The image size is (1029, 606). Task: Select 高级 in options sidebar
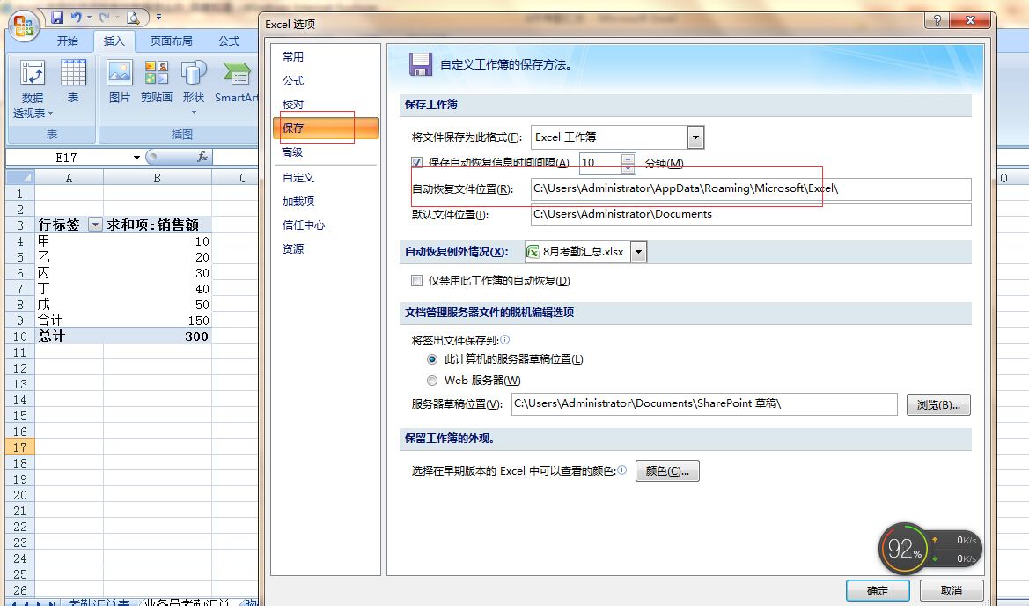293,152
